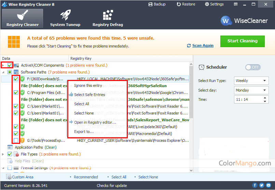Click the Scan Again link

203,45
